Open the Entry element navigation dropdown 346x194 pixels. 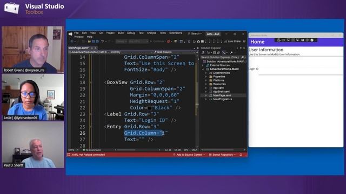point(131,52)
